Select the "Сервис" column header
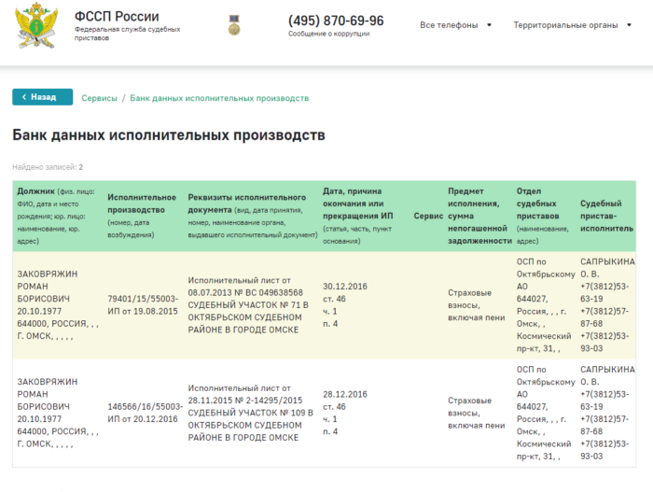This screenshot has width=653, height=492. [x=427, y=216]
